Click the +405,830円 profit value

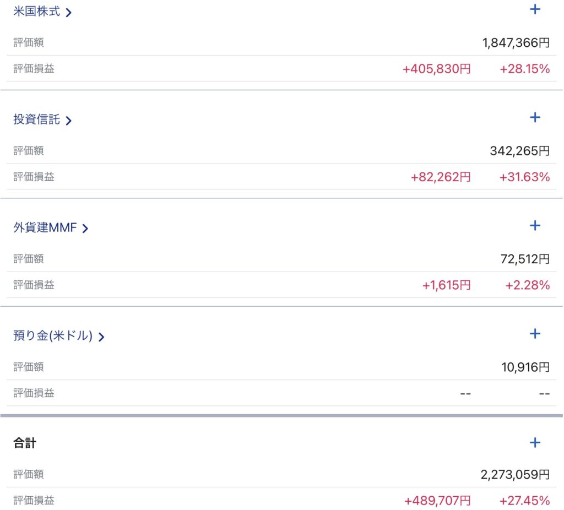coord(437,69)
